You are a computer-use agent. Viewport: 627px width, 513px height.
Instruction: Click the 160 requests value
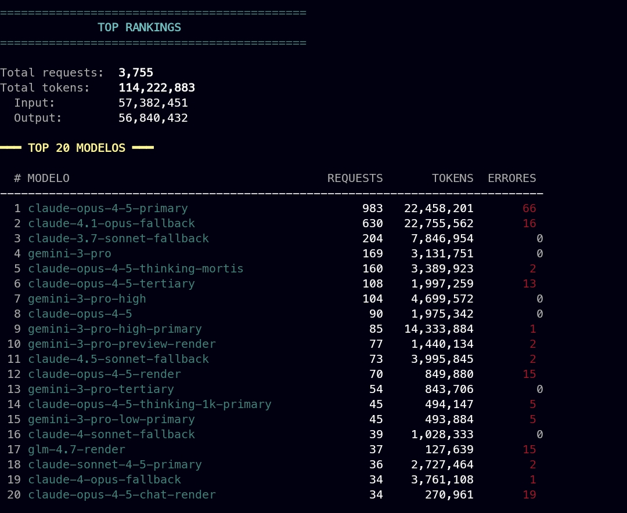coord(373,269)
